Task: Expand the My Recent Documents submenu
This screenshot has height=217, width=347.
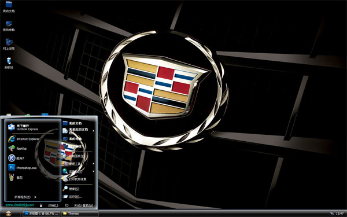Action: point(79,131)
